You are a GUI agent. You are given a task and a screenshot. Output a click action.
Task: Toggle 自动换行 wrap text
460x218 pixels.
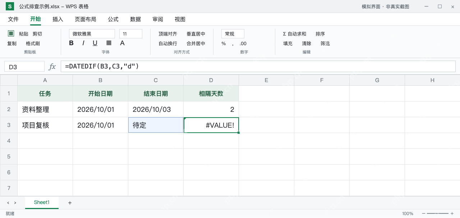coord(168,44)
